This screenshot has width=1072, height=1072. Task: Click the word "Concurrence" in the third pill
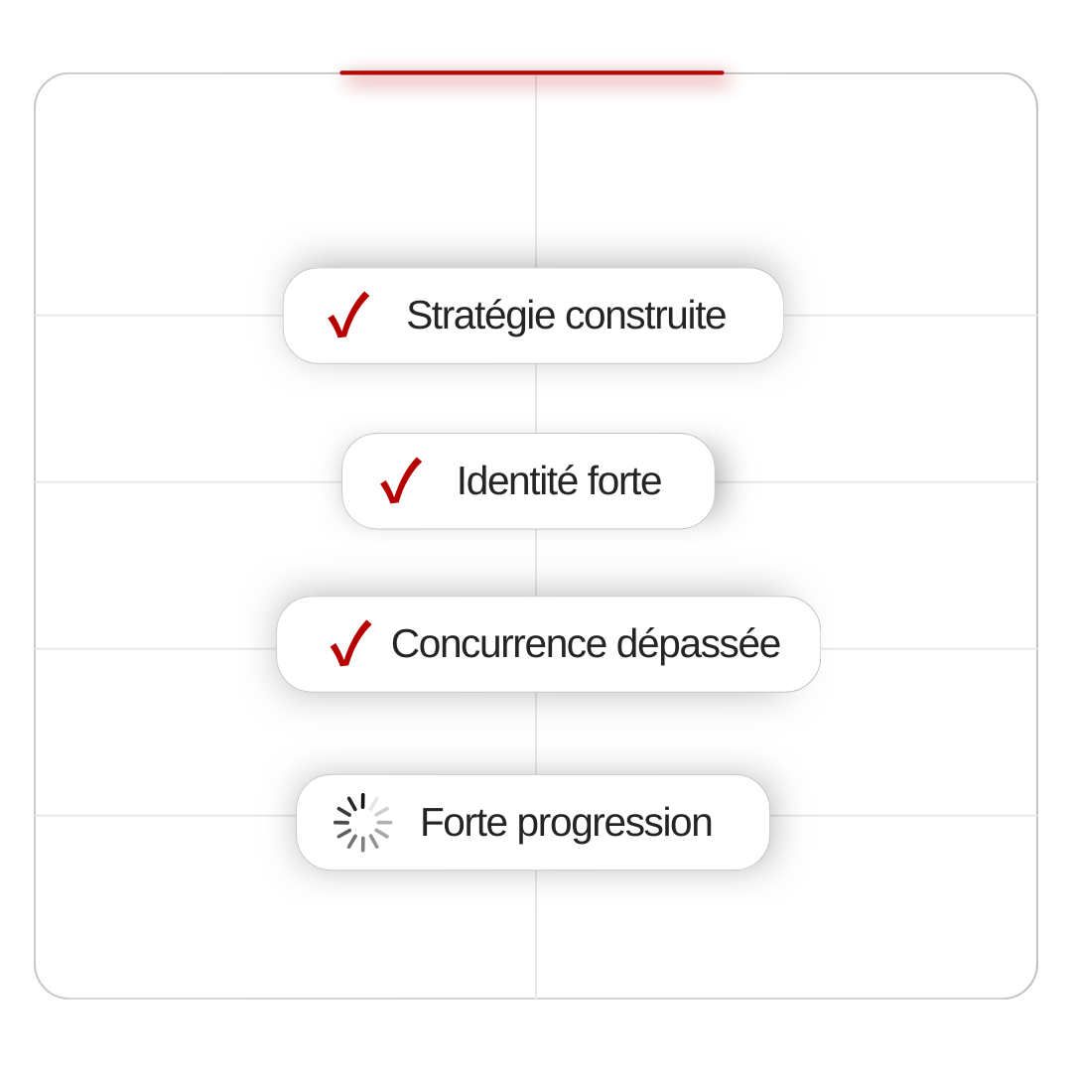(x=498, y=644)
